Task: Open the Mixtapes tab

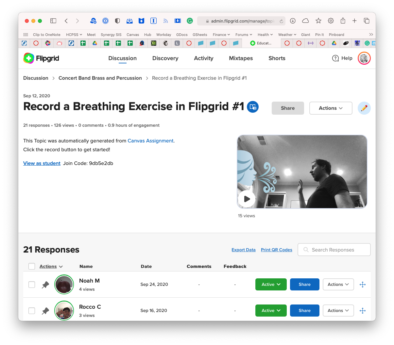Action: [241, 58]
